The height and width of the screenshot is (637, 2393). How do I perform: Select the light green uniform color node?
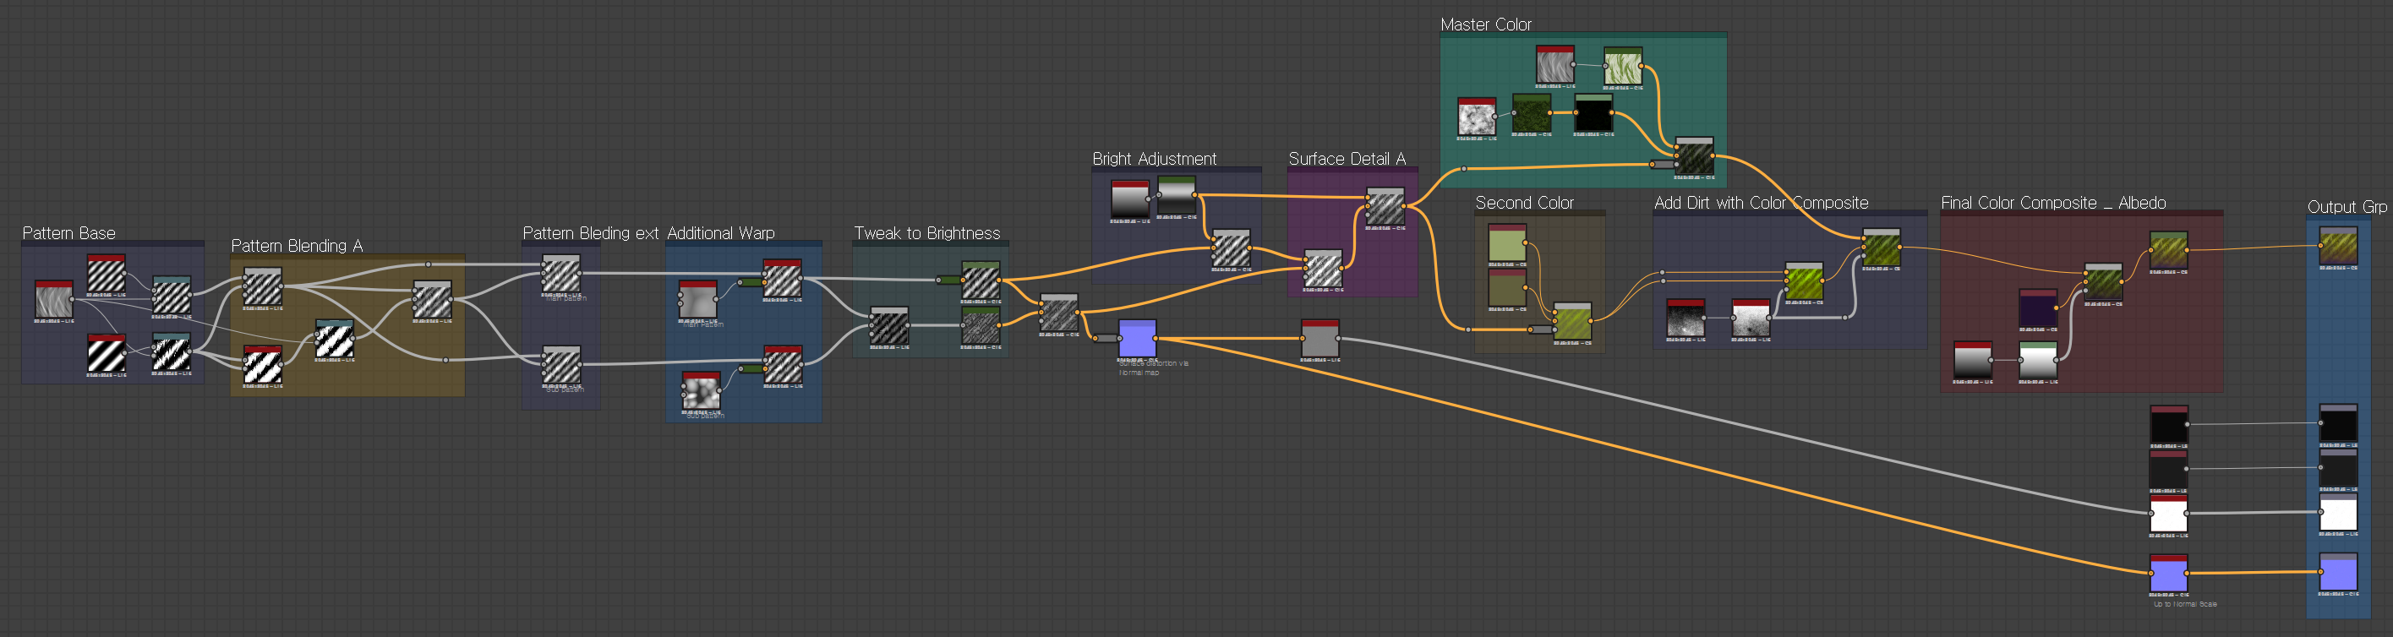coord(1507,244)
